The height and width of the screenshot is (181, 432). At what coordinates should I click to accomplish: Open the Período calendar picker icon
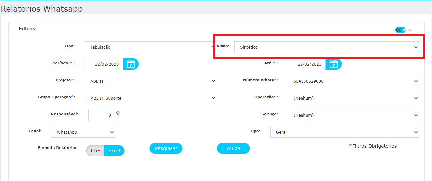pos(131,64)
